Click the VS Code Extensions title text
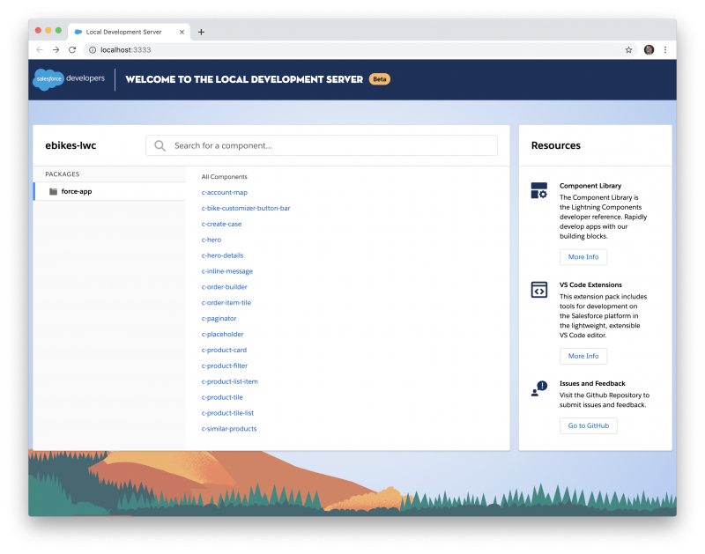Viewport: 705px width, 554px height. (x=590, y=284)
